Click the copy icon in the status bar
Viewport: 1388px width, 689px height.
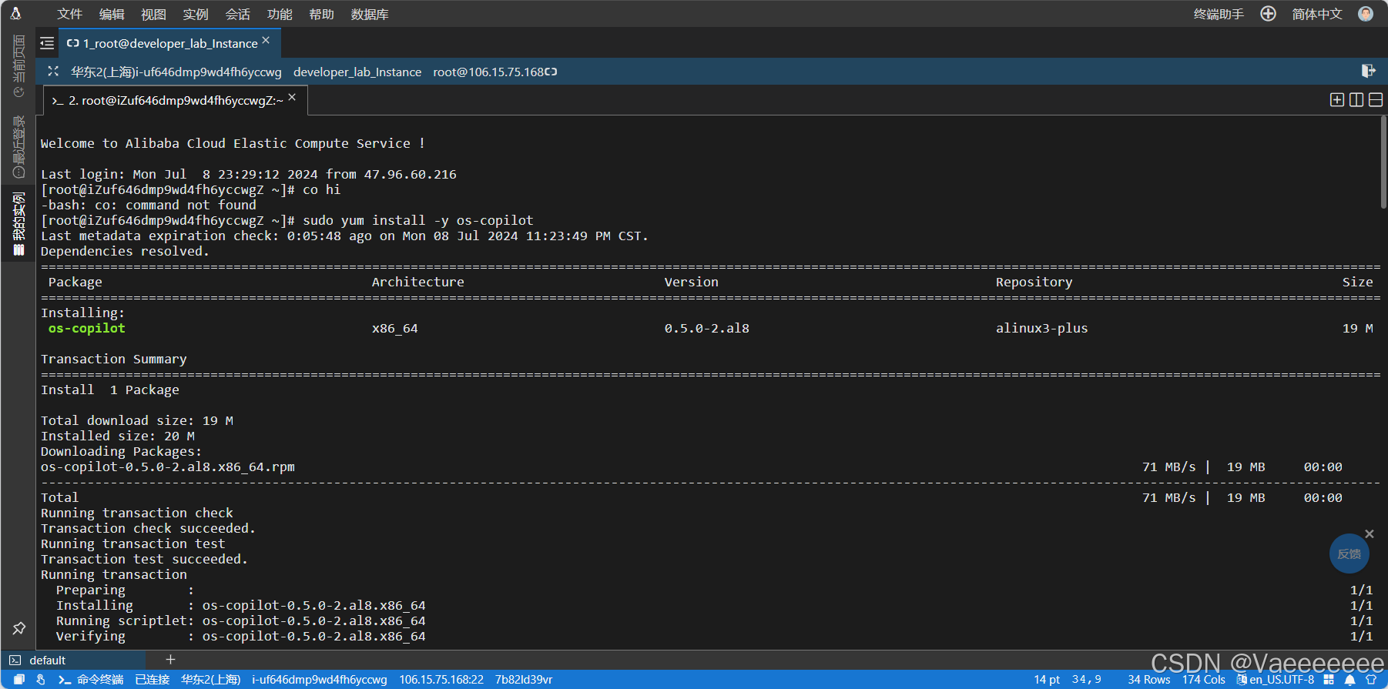click(x=19, y=679)
